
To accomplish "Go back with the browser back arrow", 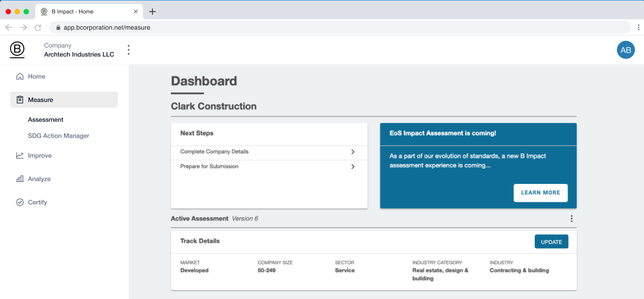I will 8,27.
